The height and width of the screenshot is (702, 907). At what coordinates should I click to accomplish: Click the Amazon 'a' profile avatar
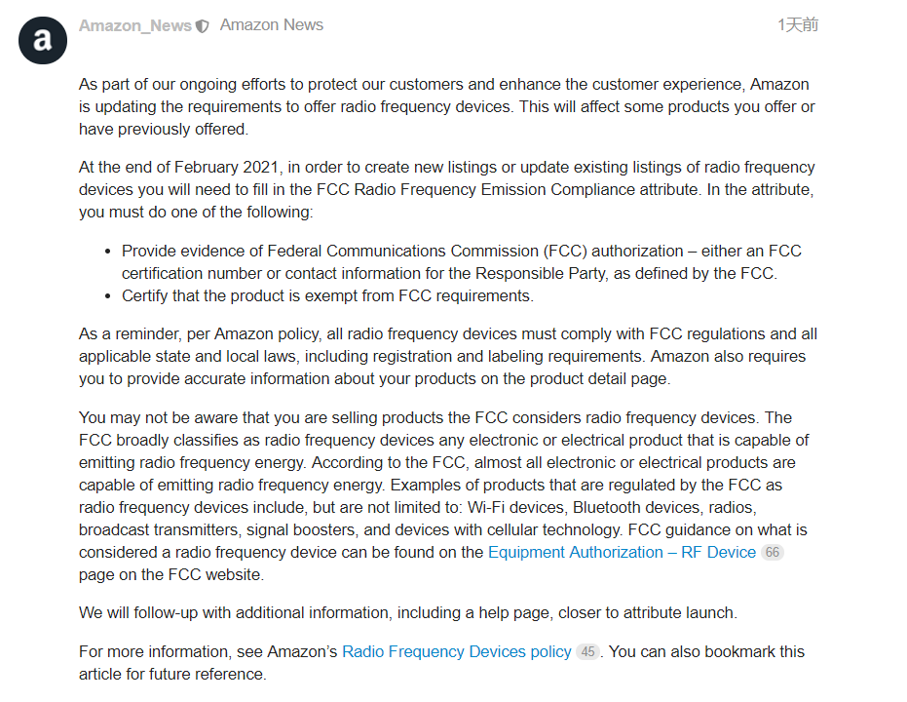coord(43,40)
